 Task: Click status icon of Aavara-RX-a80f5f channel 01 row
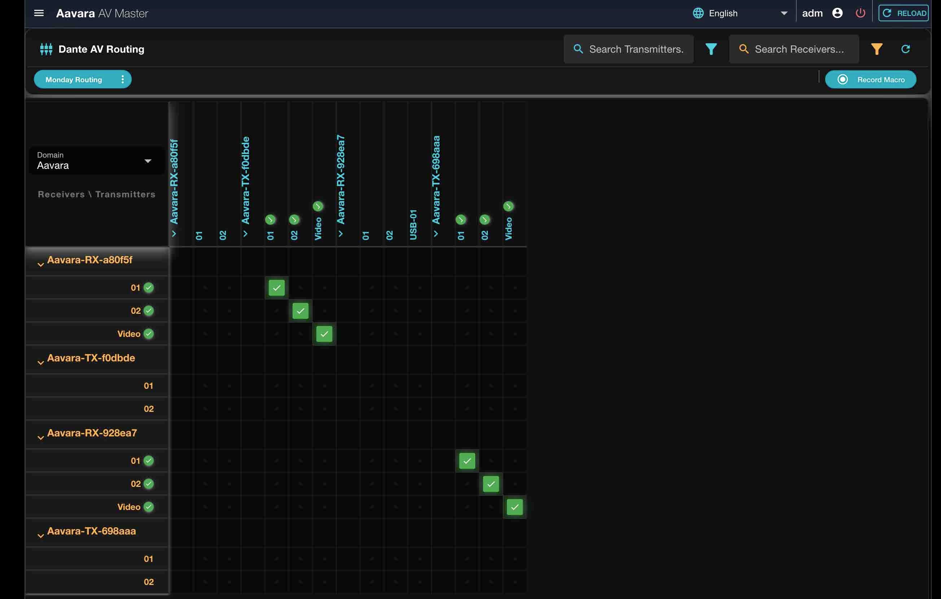click(149, 288)
